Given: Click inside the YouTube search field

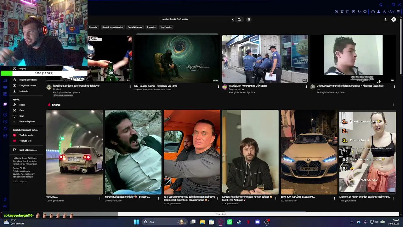Looking at the screenshot, I should click(195, 19).
